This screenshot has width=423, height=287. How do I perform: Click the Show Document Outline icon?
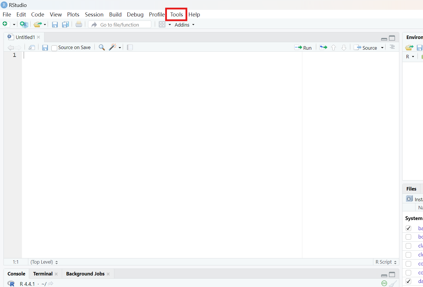392,47
